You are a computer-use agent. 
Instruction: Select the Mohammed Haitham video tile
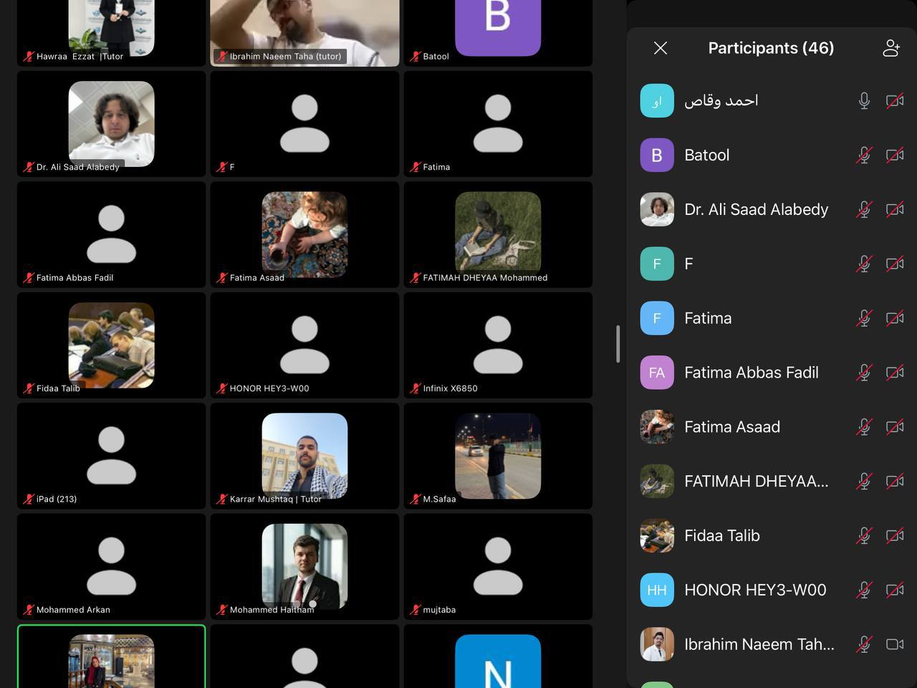304,567
